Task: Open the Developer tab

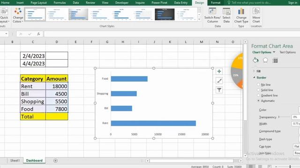Action: click(x=122, y=3)
